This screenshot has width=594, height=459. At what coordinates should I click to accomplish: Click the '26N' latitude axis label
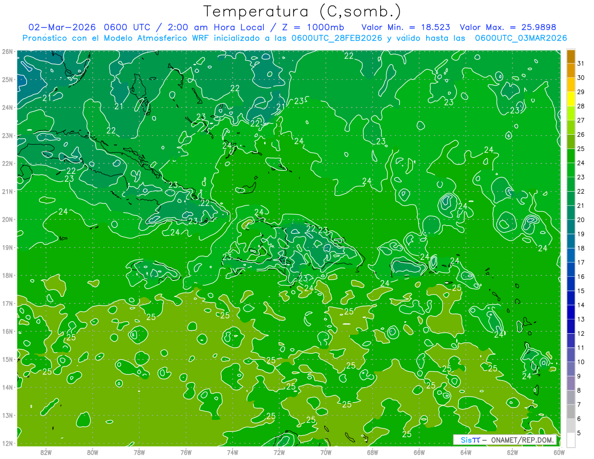7,51
